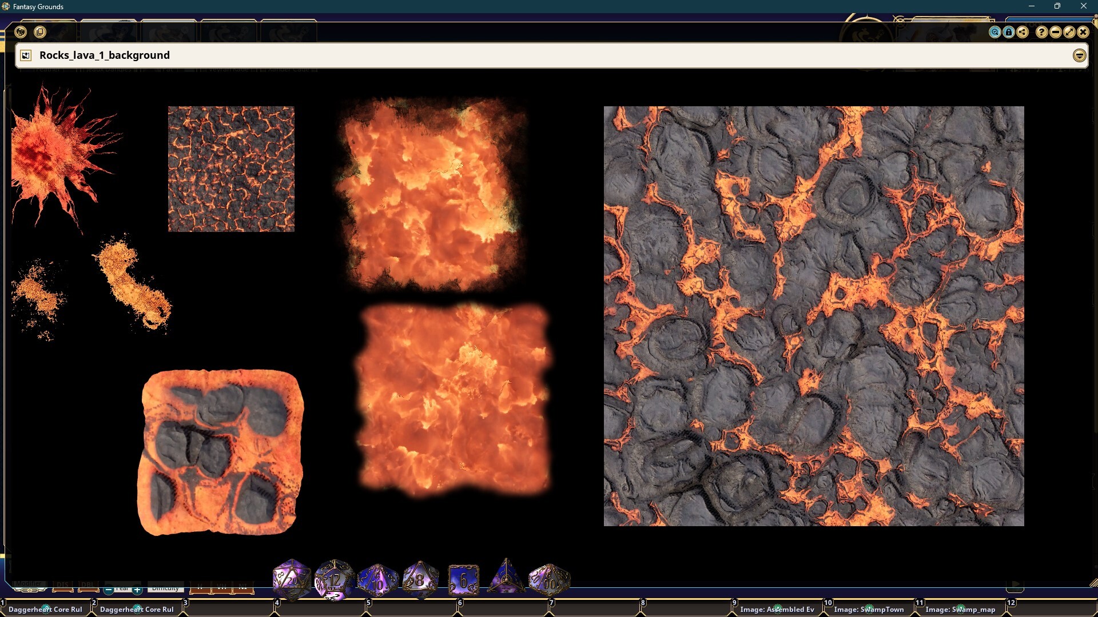Open the title bar dropdown menu button
The image size is (1098, 617).
pos(1079,55)
